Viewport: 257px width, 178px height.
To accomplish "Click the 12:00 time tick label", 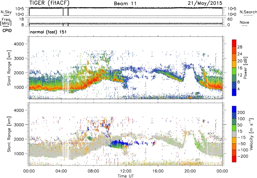I will (126, 171).
